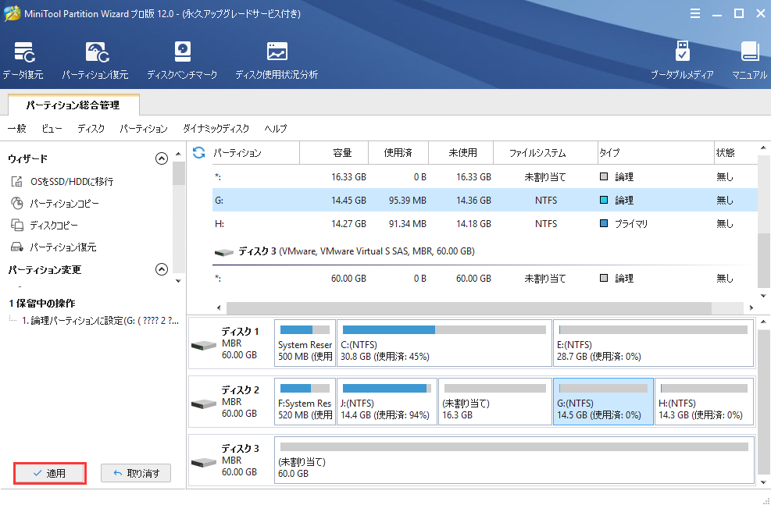Click the ブータブルメディア icon
Image resolution: width=771 pixels, height=505 pixels.
(x=682, y=61)
